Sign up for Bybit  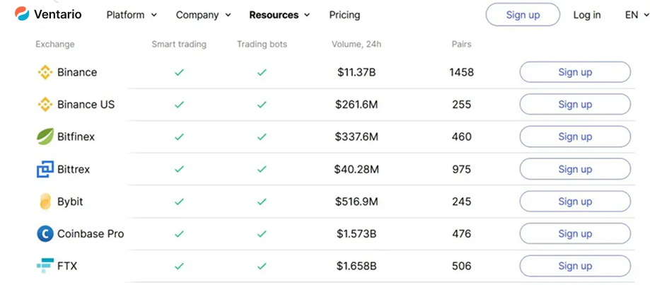pyautogui.click(x=575, y=202)
